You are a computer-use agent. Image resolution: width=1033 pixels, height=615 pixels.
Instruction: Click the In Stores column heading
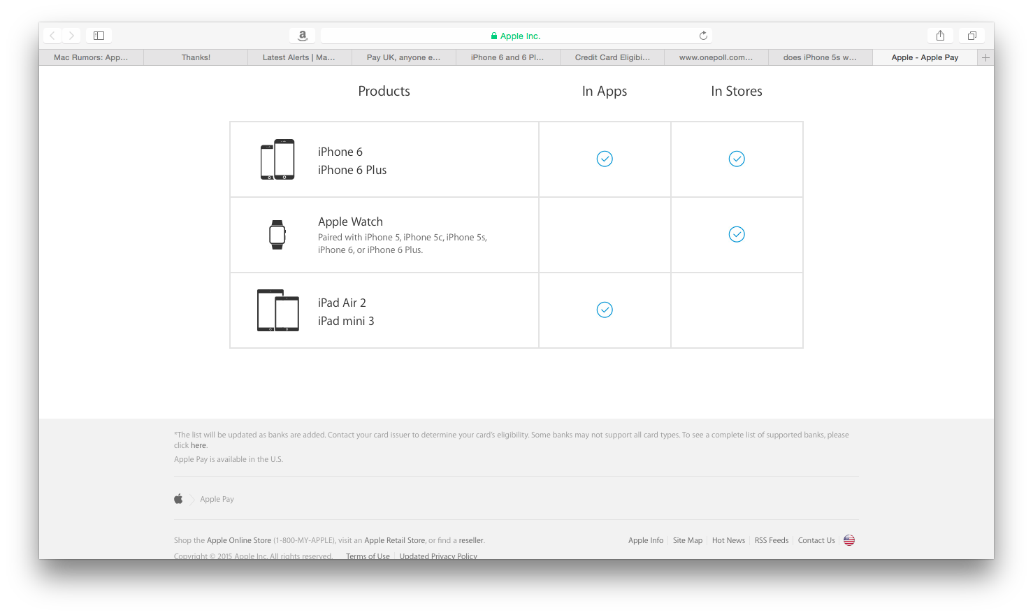(737, 91)
